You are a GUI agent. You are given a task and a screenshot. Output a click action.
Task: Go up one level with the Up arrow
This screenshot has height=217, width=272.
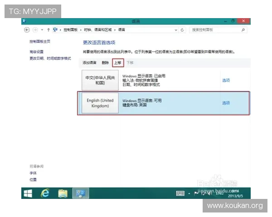(x=49, y=30)
